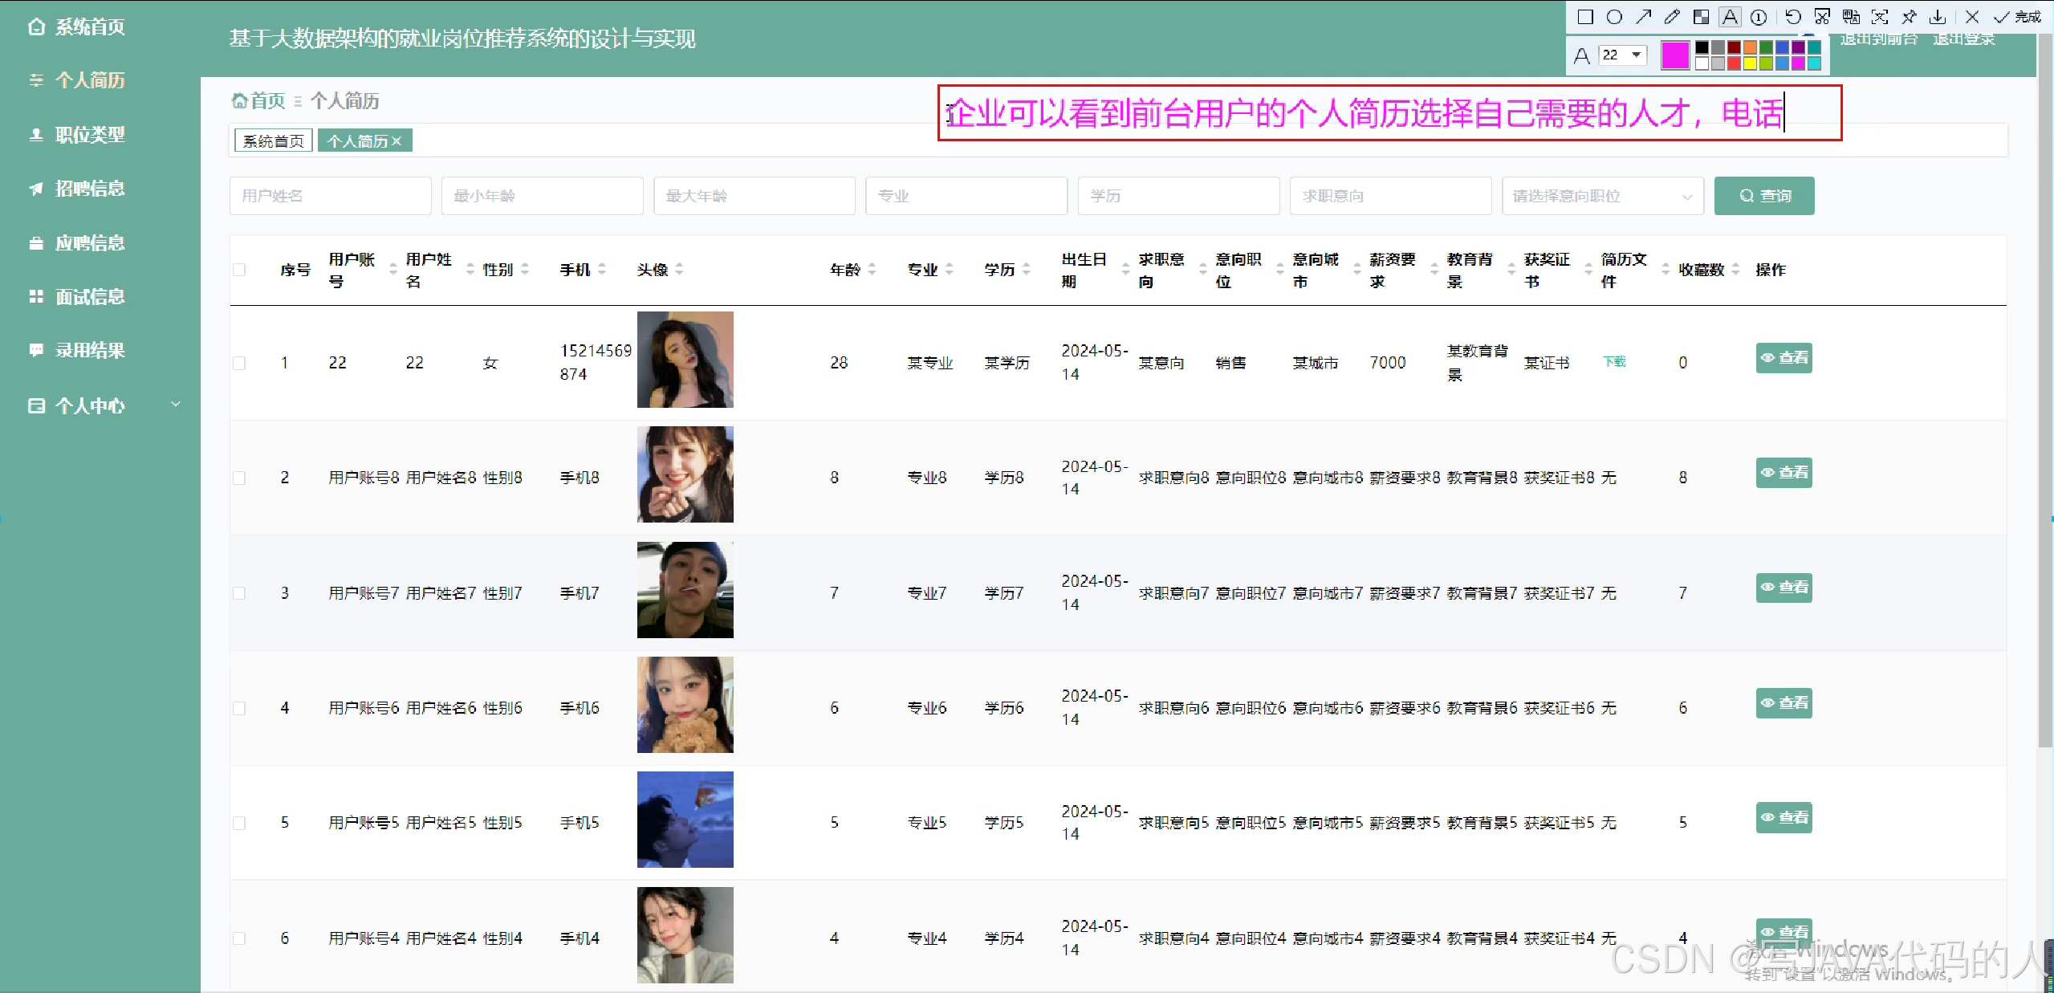Sort the table by 性别 column arrows
Screen dimensions: 2054x993
pyautogui.click(x=525, y=270)
